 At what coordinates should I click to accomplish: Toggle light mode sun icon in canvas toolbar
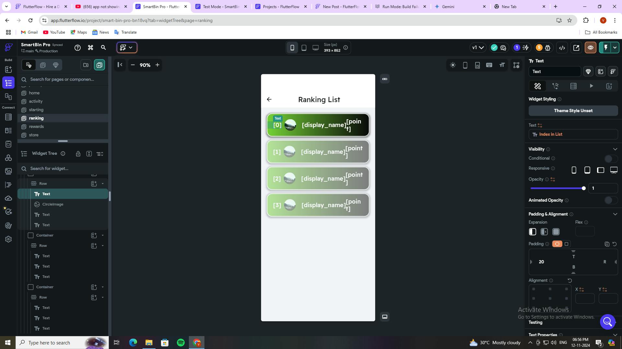[453, 65]
